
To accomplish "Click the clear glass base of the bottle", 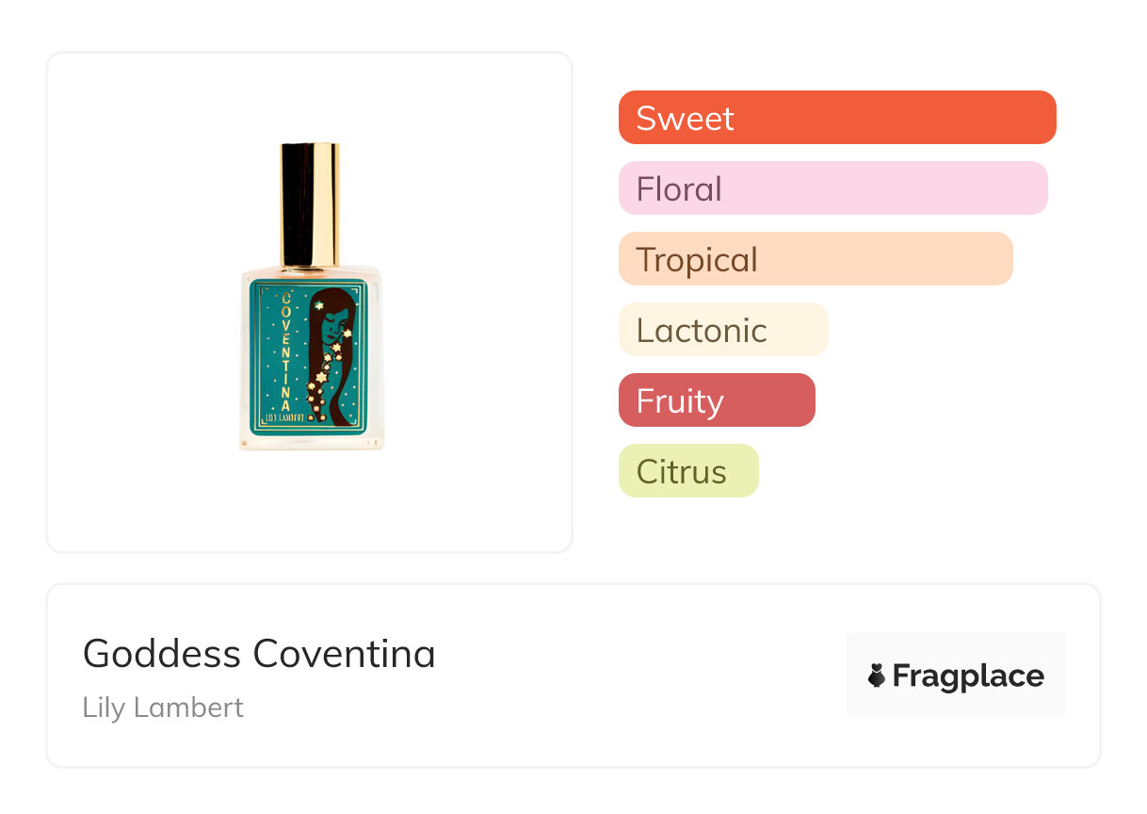I will click(310, 443).
